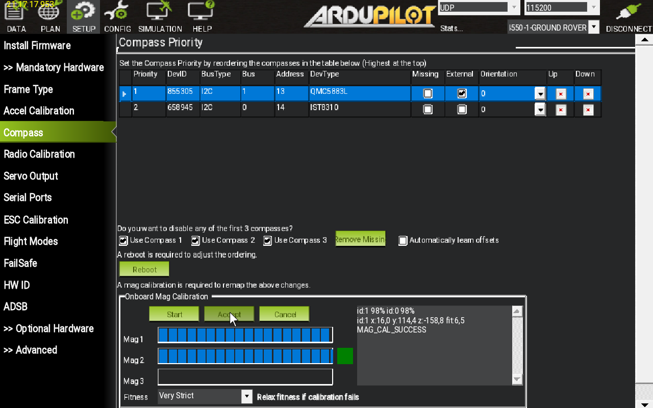Open the 115200 baud rate dropdown

point(592,8)
